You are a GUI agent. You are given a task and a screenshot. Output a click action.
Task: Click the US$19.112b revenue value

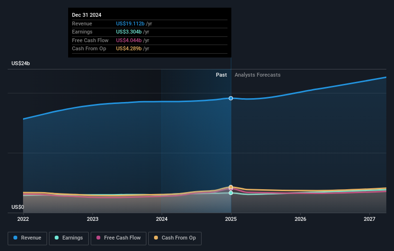pyautogui.click(x=130, y=23)
